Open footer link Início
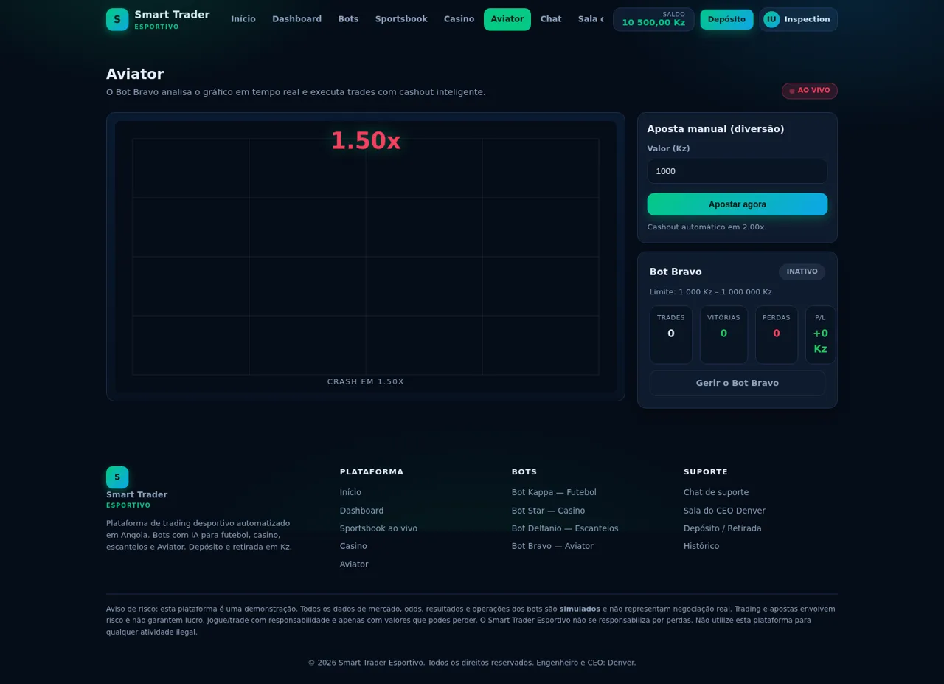The image size is (944, 684). pos(350,492)
